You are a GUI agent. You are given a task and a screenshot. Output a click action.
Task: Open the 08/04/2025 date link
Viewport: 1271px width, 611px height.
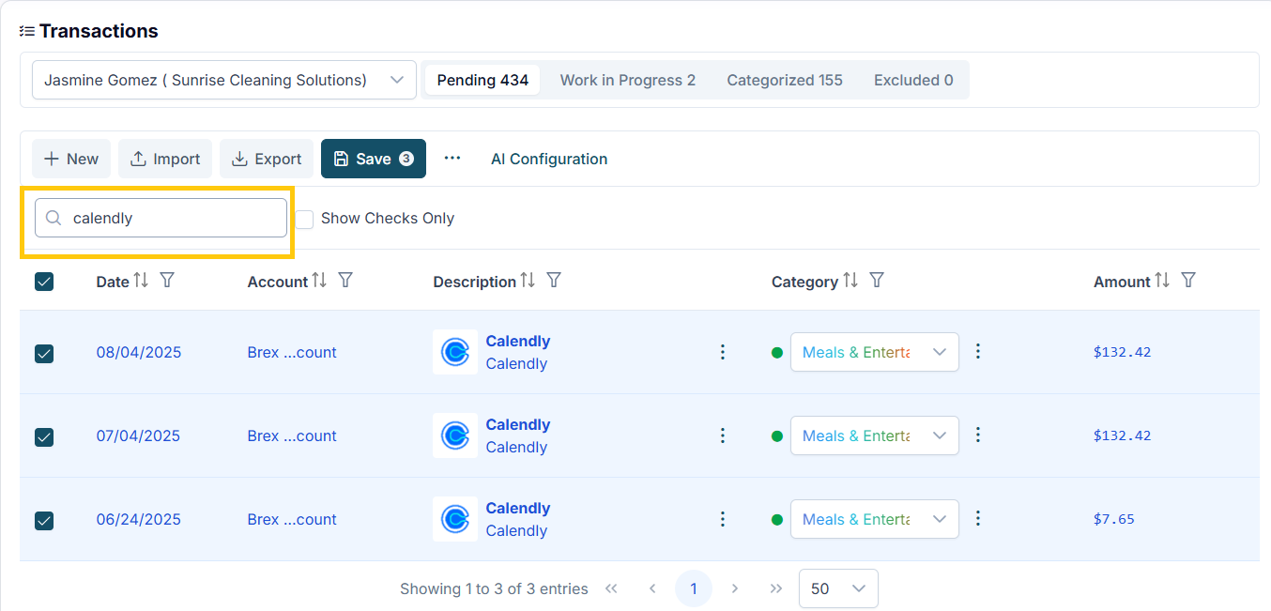point(139,352)
